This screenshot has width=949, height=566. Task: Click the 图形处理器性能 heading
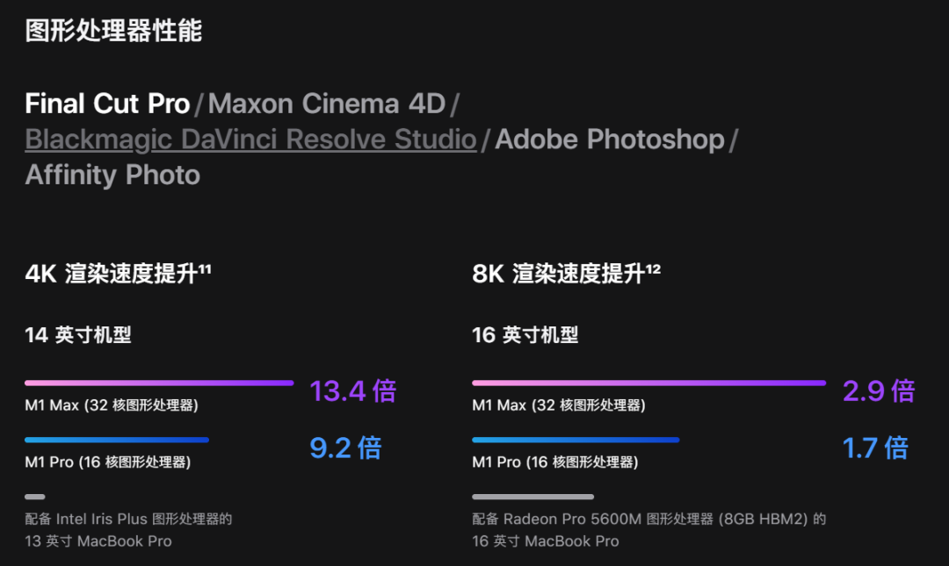click(113, 30)
